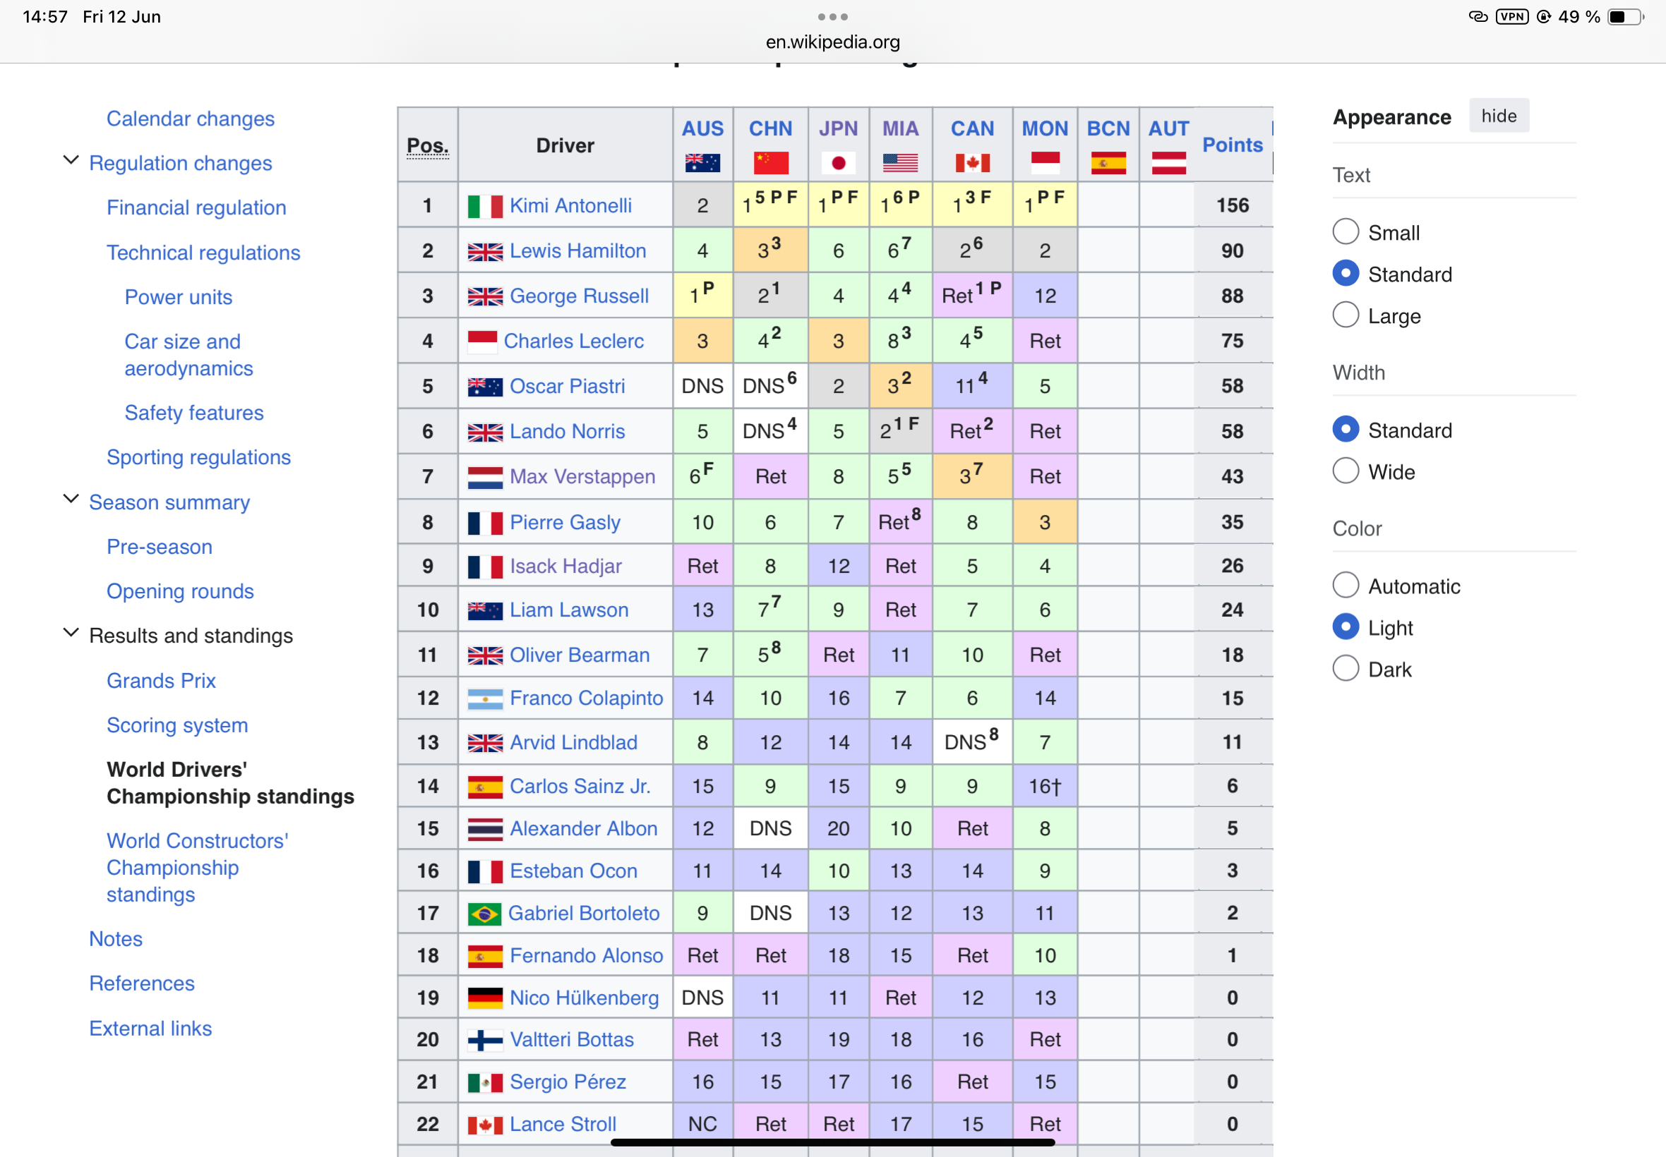Sort or open the Points column header
The height and width of the screenshot is (1157, 1666).
tap(1233, 145)
